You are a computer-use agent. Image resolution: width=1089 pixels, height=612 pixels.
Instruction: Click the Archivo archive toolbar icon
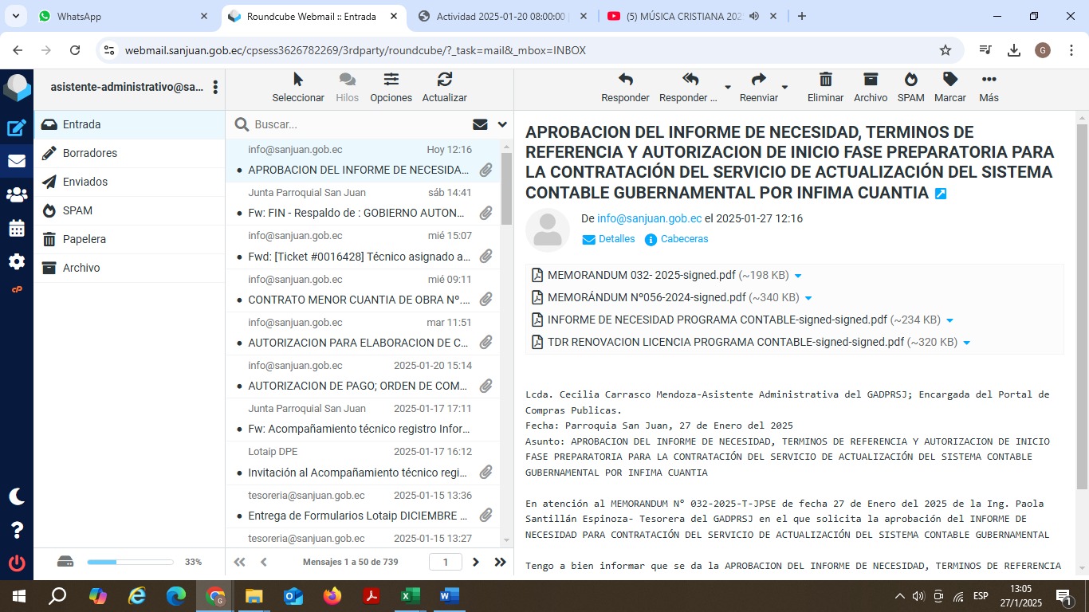870,80
